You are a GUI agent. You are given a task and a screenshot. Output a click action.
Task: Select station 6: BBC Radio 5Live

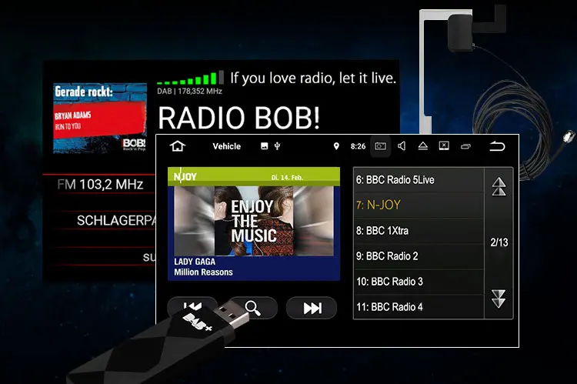click(x=419, y=179)
